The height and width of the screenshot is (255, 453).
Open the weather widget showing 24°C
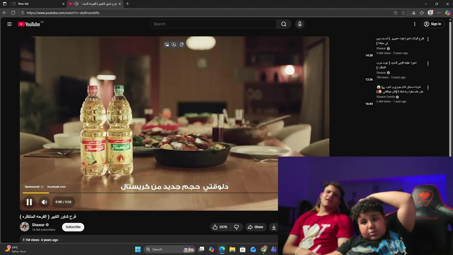(x=16, y=249)
